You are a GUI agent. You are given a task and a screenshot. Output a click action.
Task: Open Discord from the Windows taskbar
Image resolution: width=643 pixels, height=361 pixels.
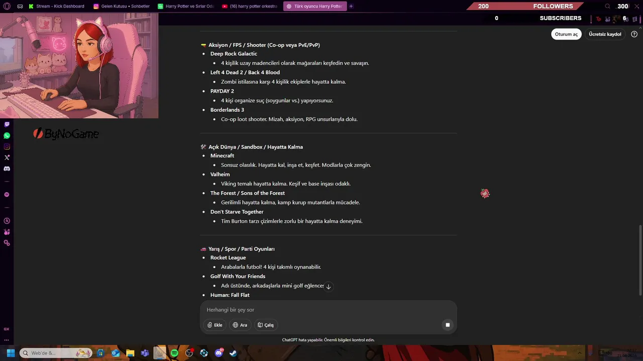[219, 353]
